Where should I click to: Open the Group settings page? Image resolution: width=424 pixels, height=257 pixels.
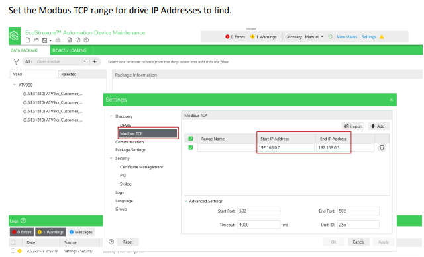pyautogui.click(x=121, y=209)
